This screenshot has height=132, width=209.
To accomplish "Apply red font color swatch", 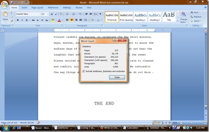I will coord(59,20).
